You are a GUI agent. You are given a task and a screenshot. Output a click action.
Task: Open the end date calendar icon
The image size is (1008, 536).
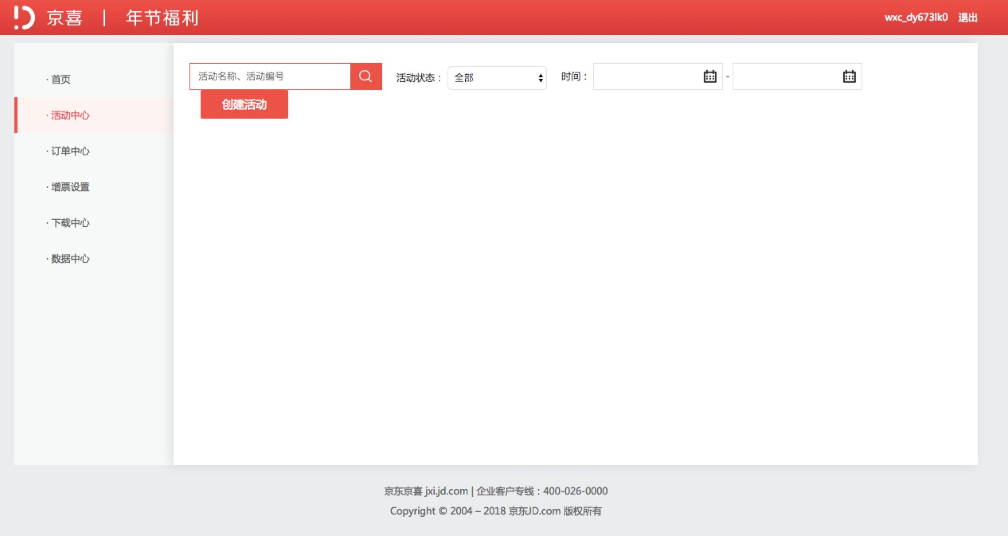pyautogui.click(x=849, y=77)
